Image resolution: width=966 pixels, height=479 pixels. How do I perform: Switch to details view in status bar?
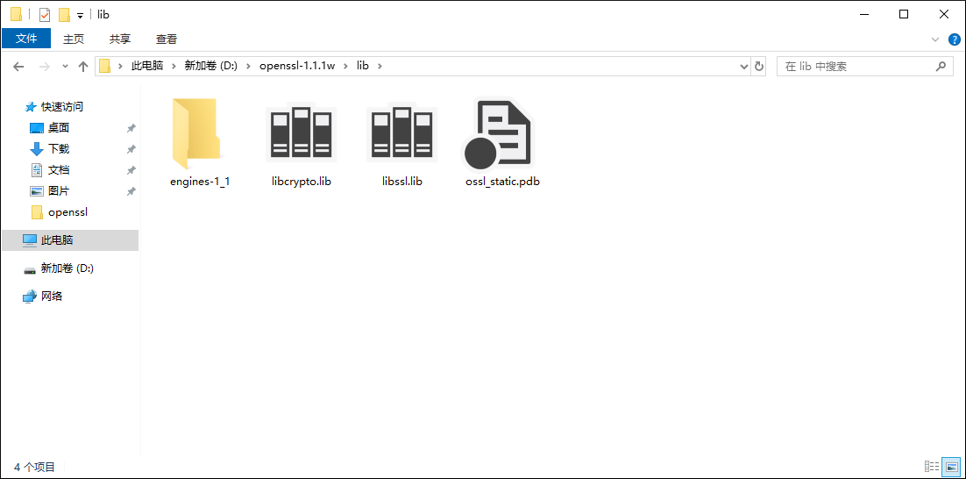coord(932,467)
